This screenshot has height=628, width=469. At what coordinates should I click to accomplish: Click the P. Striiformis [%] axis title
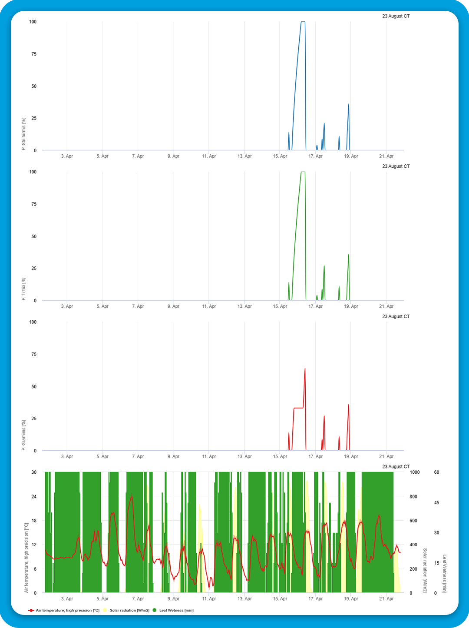point(24,134)
